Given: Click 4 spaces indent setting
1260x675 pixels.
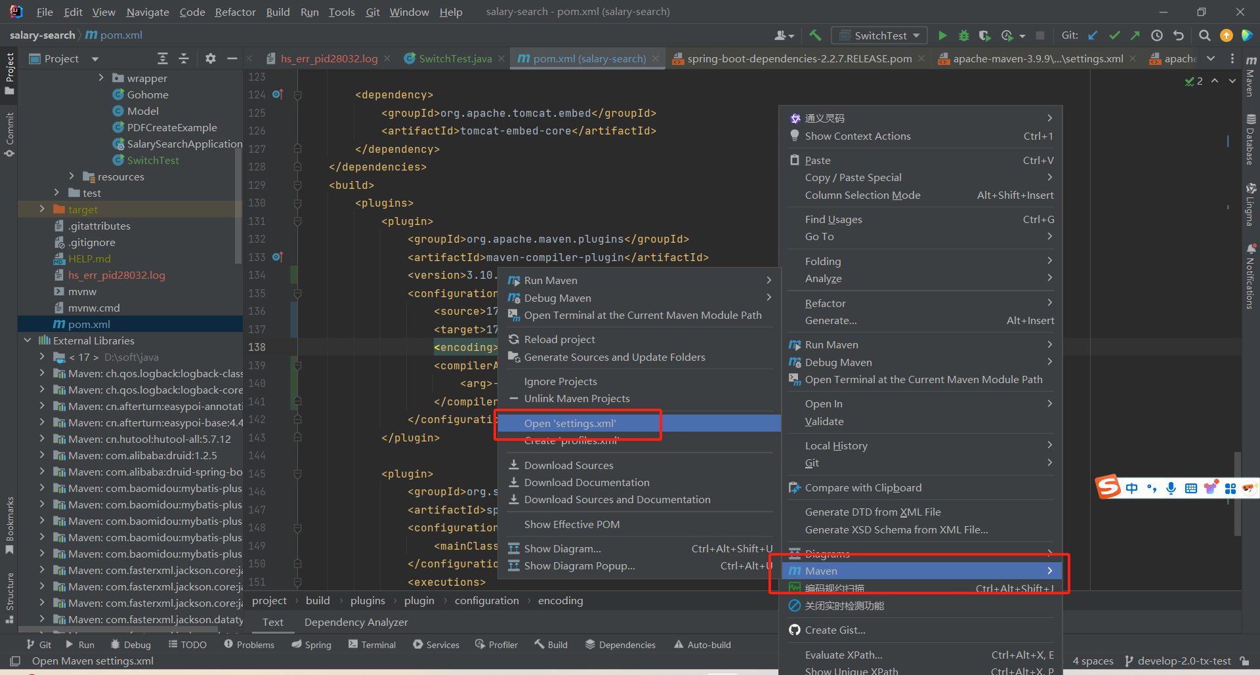Looking at the screenshot, I should click(x=1093, y=661).
